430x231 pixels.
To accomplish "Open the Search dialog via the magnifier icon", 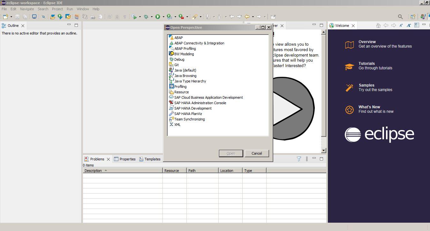I will pyautogui.click(x=400, y=16).
